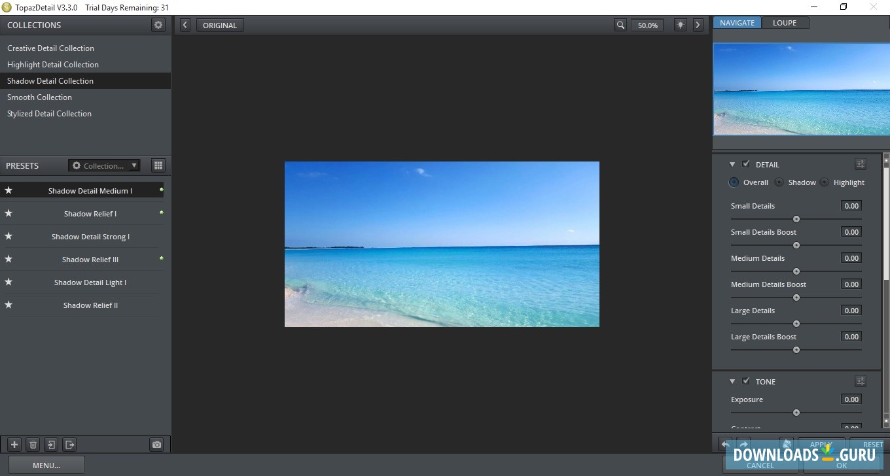The width and height of the screenshot is (890, 476).
Task: Uncheck the TONE section checkbox
Action: tap(746, 381)
